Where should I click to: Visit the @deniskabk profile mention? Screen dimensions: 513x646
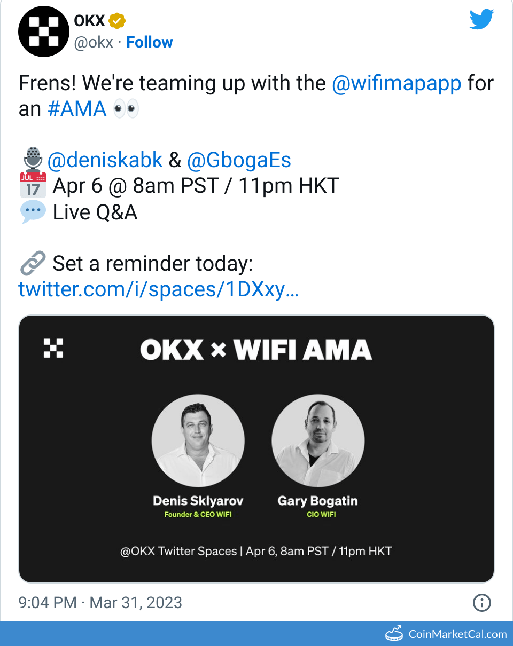pos(105,160)
